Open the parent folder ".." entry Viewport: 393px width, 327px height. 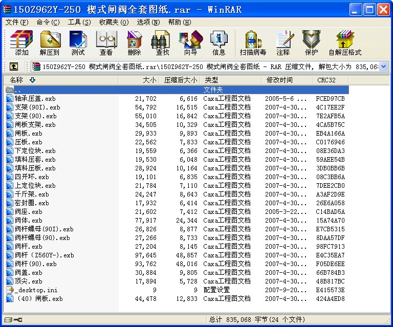(x=18, y=90)
